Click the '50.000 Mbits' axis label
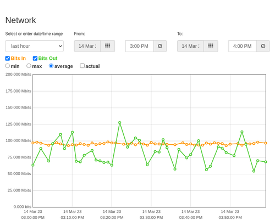The width and height of the screenshot is (275, 221). [x=19, y=174]
